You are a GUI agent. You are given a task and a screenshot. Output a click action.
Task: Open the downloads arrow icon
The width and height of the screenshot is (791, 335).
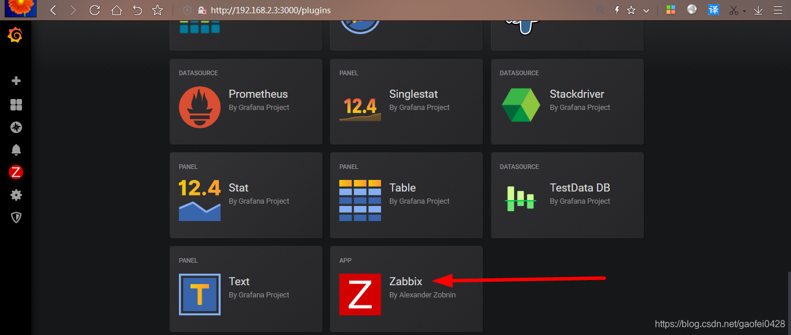click(x=759, y=10)
